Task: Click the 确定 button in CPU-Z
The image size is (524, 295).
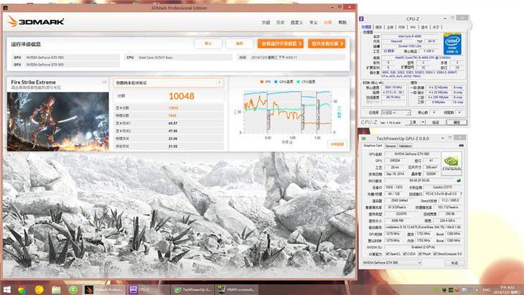Action: (457, 122)
